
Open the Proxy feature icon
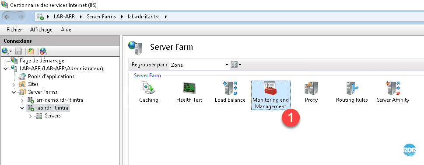[311, 92]
